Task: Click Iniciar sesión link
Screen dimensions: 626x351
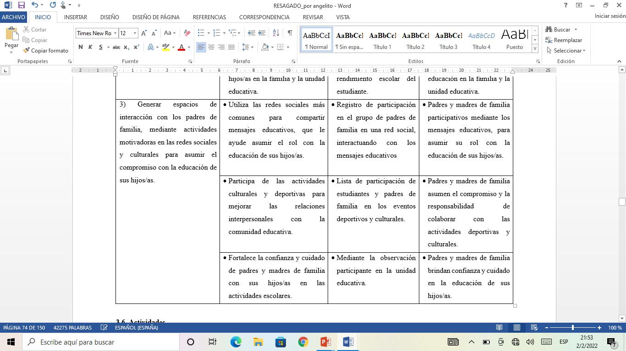Action: [x=610, y=16]
